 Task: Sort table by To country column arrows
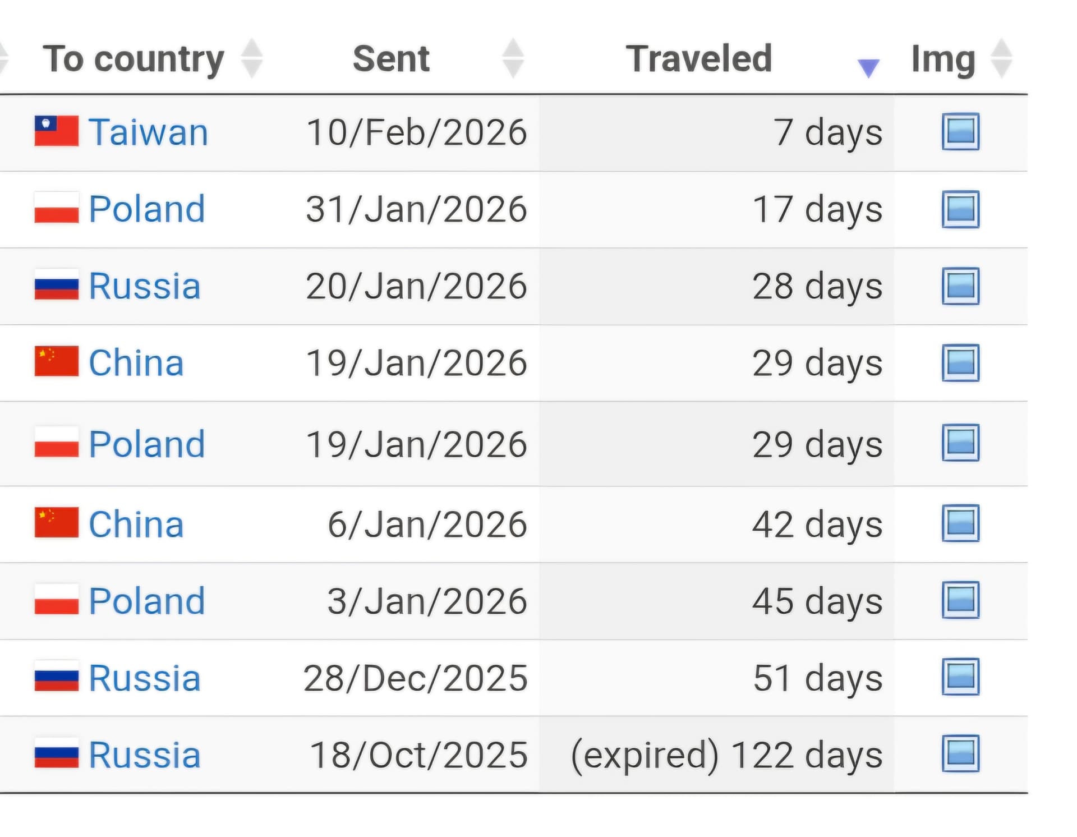pos(252,58)
